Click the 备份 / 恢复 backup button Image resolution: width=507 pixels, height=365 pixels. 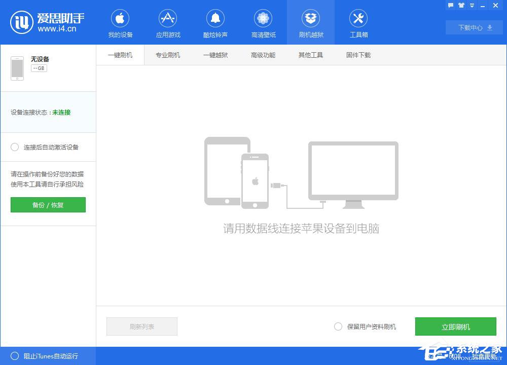(48, 205)
